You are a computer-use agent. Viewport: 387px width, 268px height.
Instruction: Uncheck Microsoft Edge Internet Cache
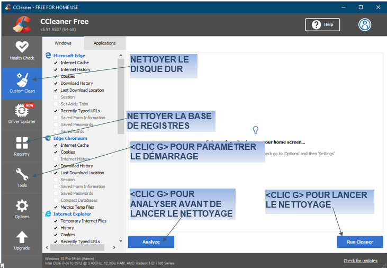click(56, 62)
